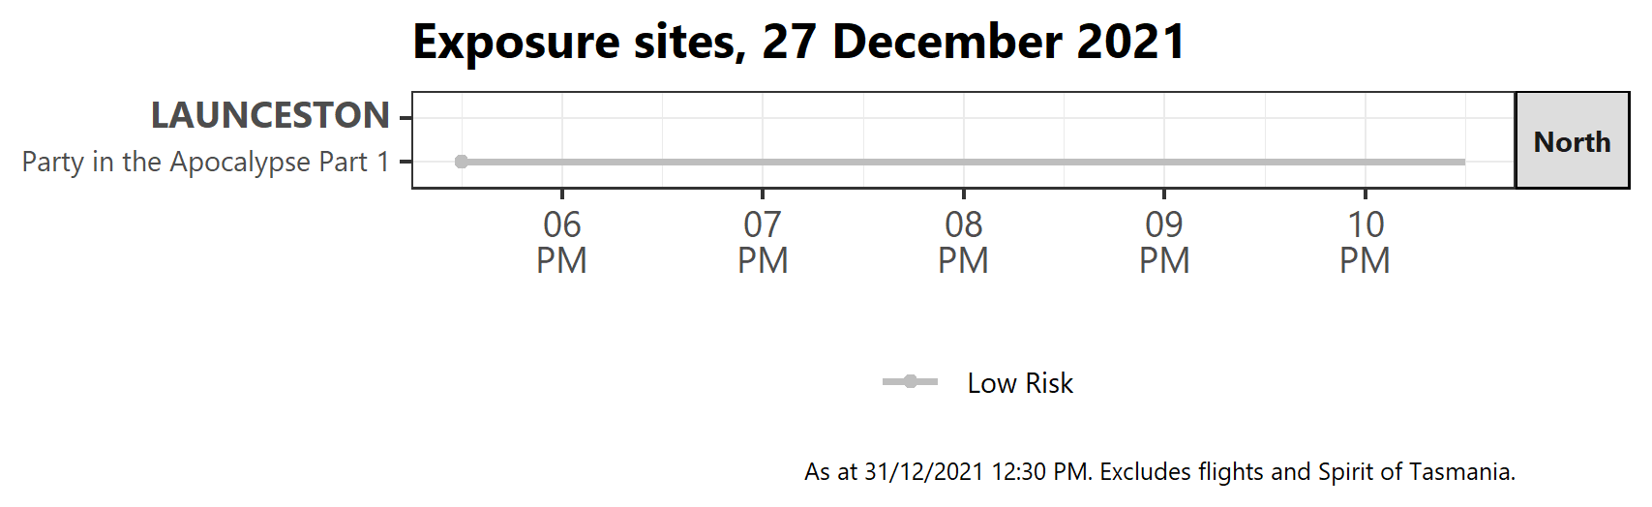
Task: Click the right end of the gray exposure line
Action: pos(1462,162)
